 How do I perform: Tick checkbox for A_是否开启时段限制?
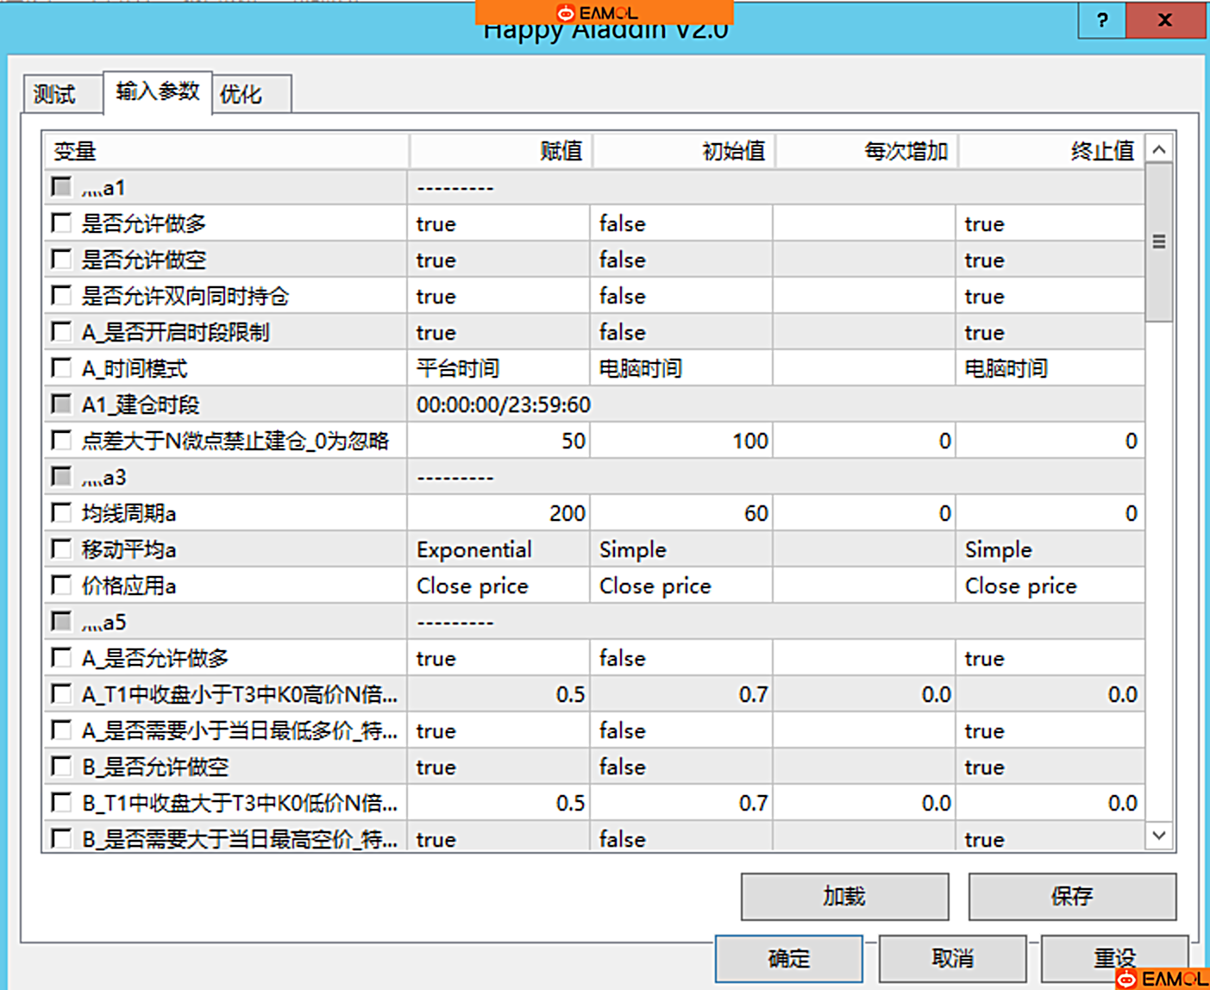pyautogui.click(x=61, y=332)
